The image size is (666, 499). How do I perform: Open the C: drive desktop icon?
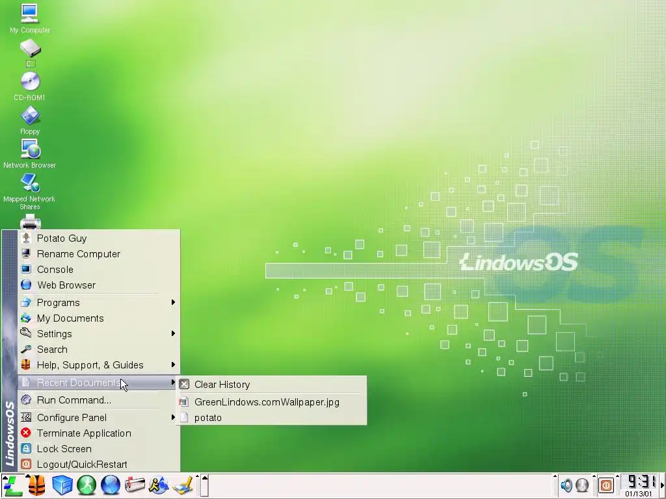click(30, 53)
